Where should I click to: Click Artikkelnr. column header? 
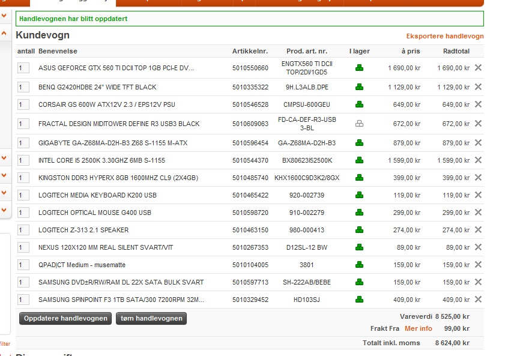250,51
